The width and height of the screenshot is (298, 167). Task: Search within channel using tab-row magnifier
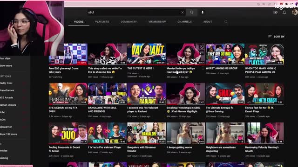pos(226,22)
